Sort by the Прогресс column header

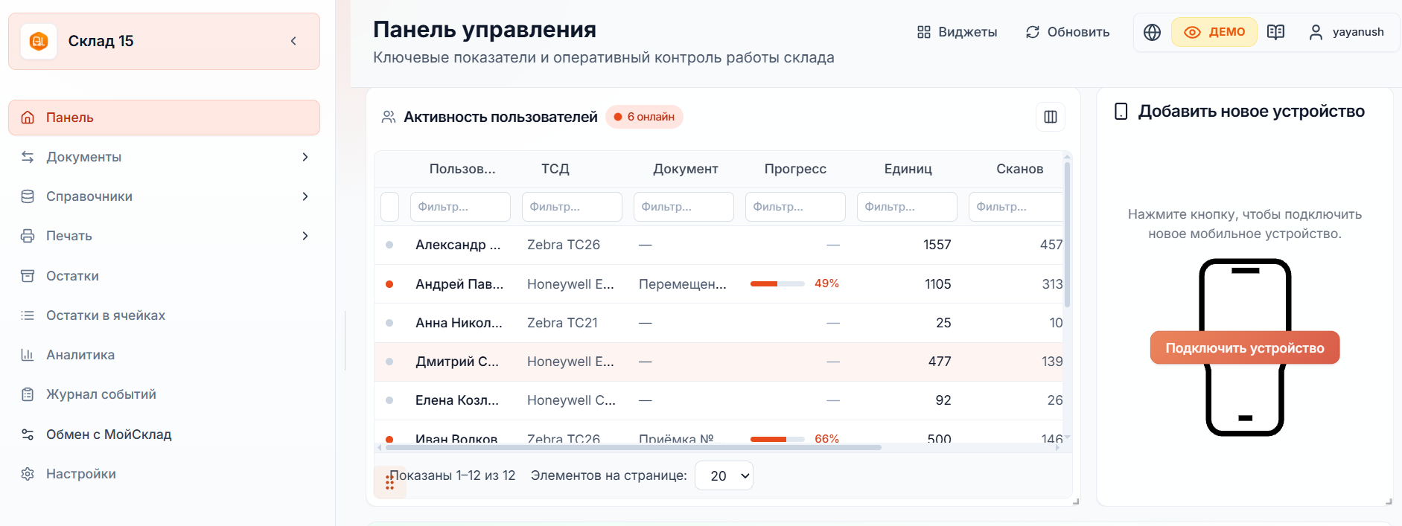[795, 169]
